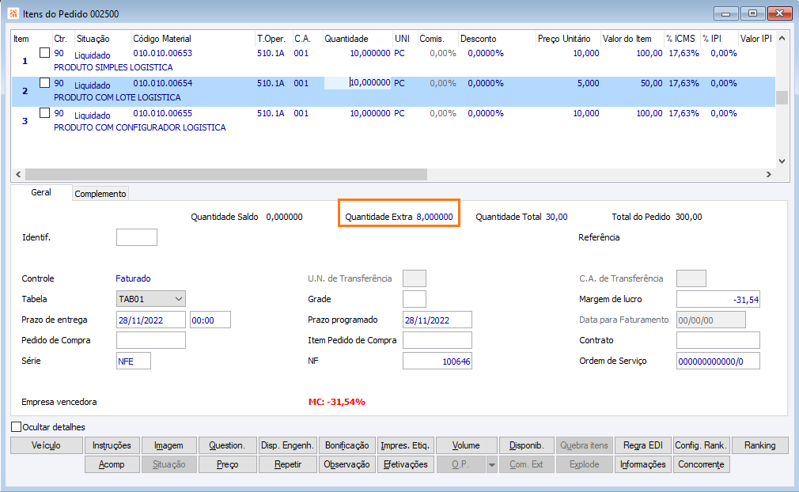Open Bonificação
This screenshot has height=492, width=799.
point(347,445)
